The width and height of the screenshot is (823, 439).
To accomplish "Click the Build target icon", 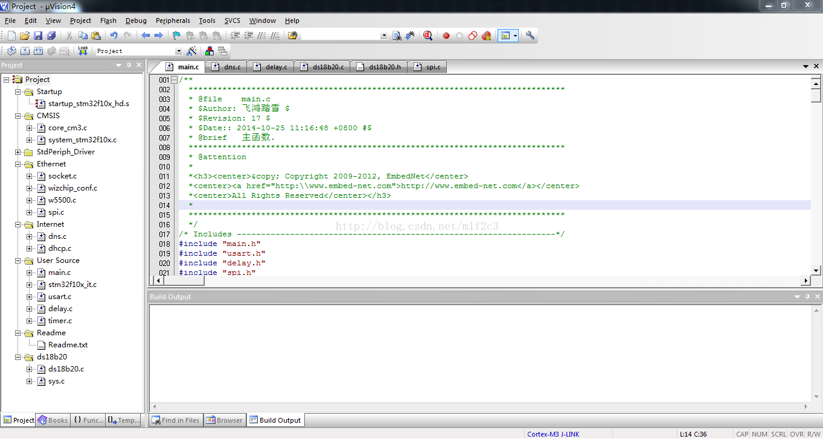I will coord(25,51).
